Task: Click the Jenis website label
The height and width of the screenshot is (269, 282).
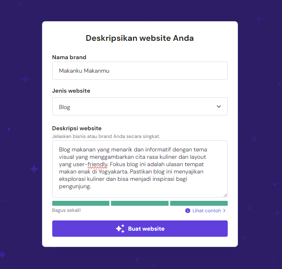Action: click(71, 91)
